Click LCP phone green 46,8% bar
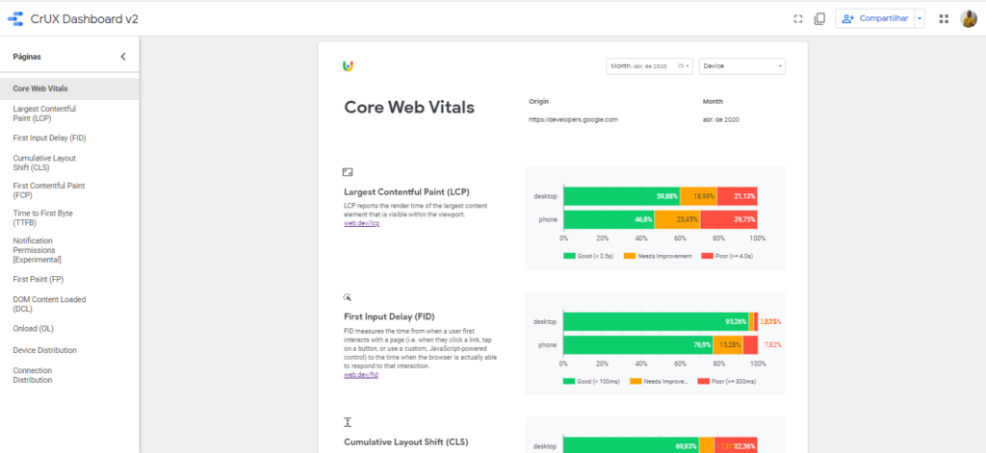The height and width of the screenshot is (453, 986). click(610, 220)
